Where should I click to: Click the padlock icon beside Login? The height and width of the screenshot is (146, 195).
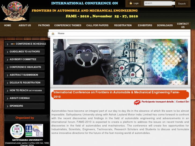point(131,3)
